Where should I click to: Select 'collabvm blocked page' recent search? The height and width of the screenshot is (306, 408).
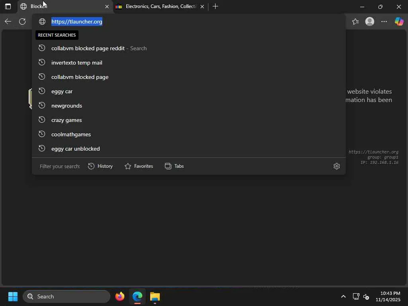click(x=188, y=77)
